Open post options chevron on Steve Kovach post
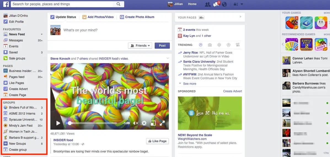Image resolution: width=330 pixels, height=157 pixels. coord(168,58)
